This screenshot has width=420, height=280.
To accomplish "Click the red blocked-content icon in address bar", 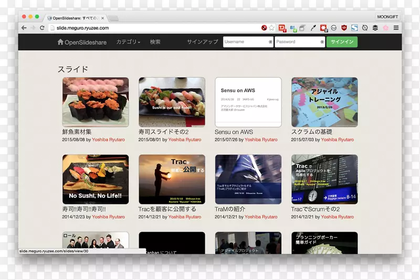I will [x=264, y=28].
